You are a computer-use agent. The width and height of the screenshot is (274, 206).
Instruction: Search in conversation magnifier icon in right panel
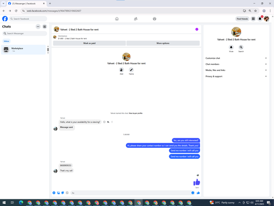coord(241,47)
